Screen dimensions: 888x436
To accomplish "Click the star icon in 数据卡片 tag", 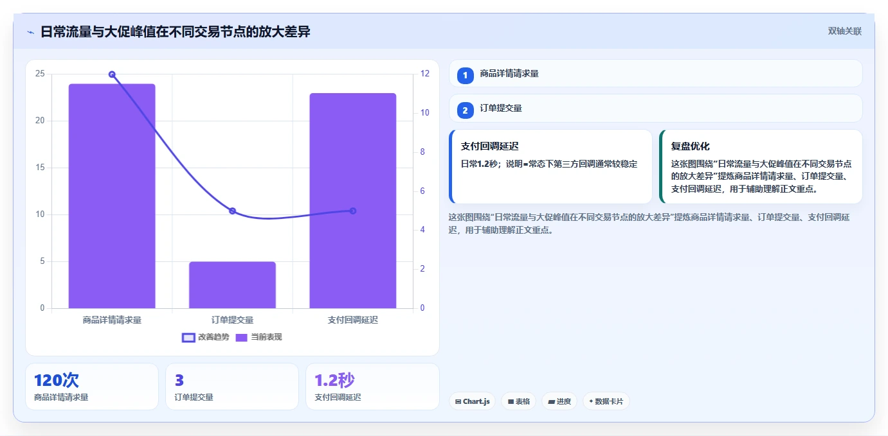I will click(591, 401).
